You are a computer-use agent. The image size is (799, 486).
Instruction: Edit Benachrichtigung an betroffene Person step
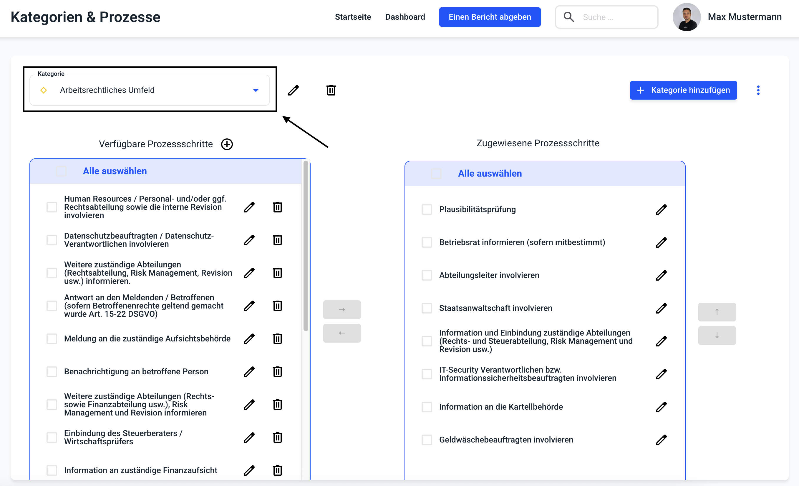(249, 372)
